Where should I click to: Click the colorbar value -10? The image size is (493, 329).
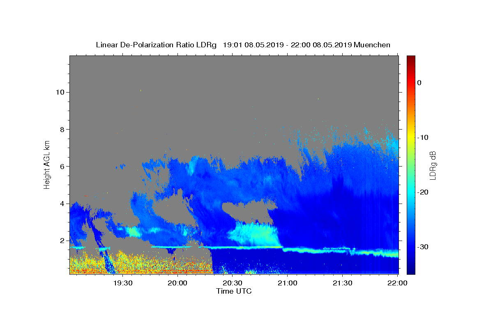pyautogui.click(x=423, y=137)
